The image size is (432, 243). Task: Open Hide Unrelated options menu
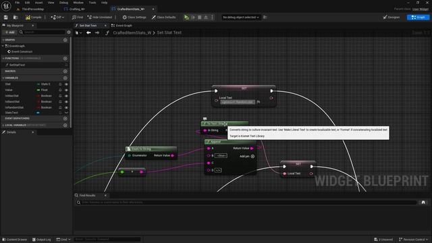(x=115, y=18)
